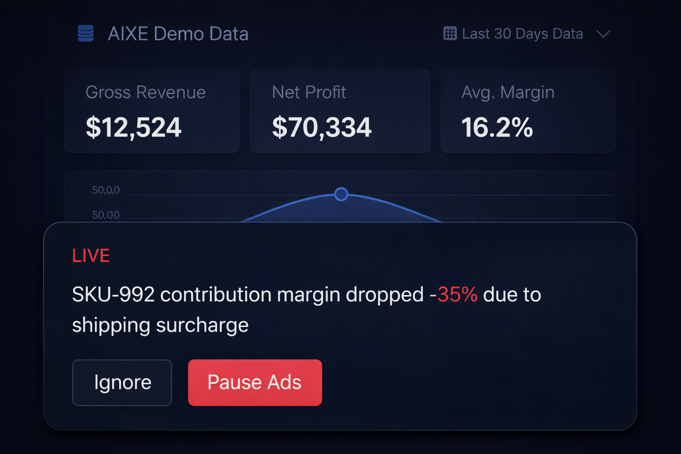The width and height of the screenshot is (681, 454).
Task: Click the $70,334 net profit value
Action: 321,127
